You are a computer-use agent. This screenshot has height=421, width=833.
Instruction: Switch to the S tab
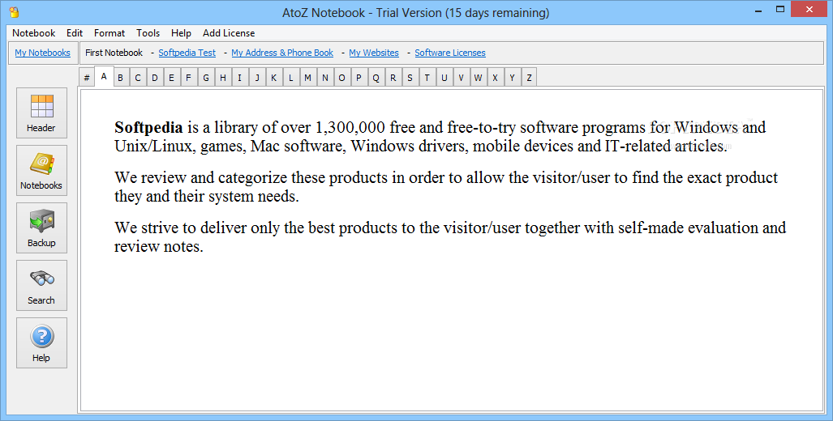coord(410,78)
